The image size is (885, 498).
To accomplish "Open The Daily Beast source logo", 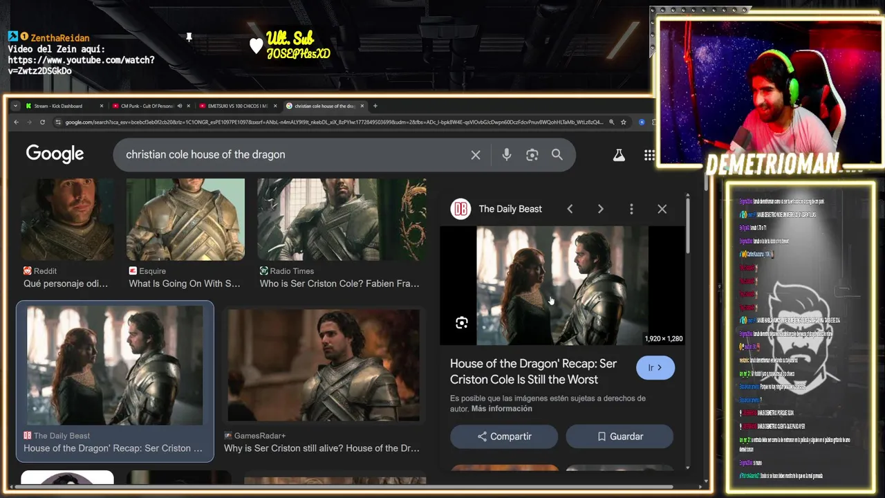I will [x=460, y=209].
